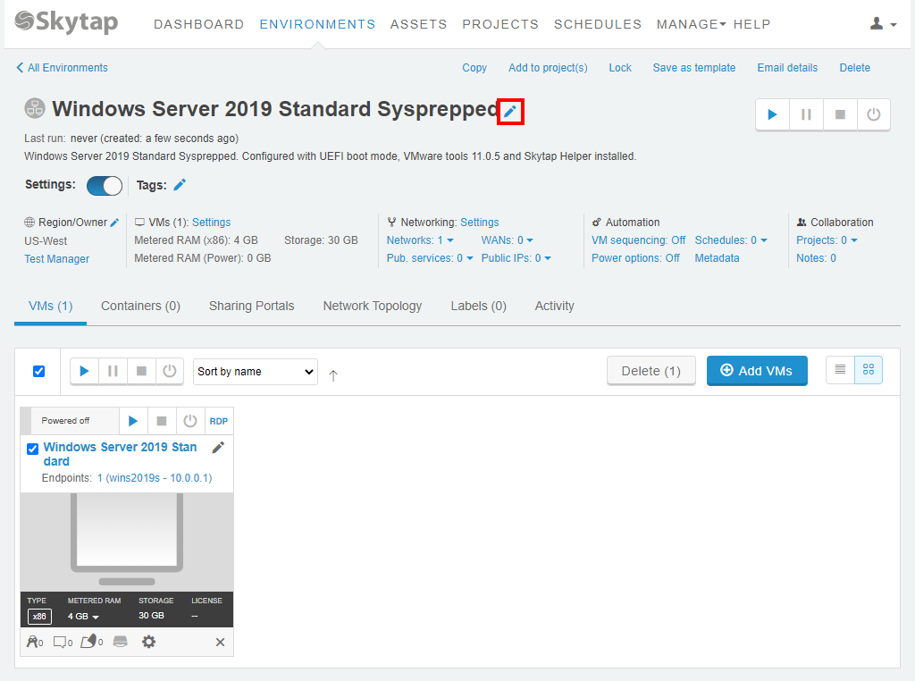Suspend selected VMs from the VM toolbar
The width and height of the screenshot is (915, 681).
tap(113, 371)
